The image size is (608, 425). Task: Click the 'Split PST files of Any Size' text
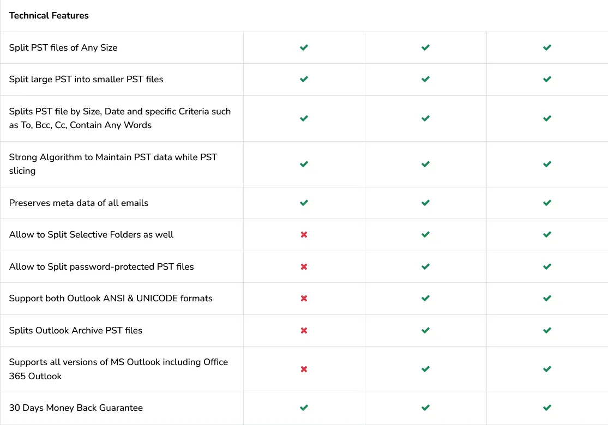pos(63,48)
